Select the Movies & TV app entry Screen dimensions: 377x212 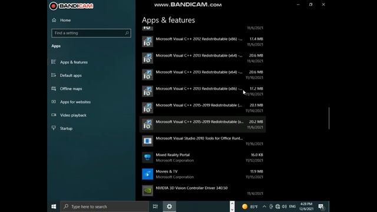[203, 174]
